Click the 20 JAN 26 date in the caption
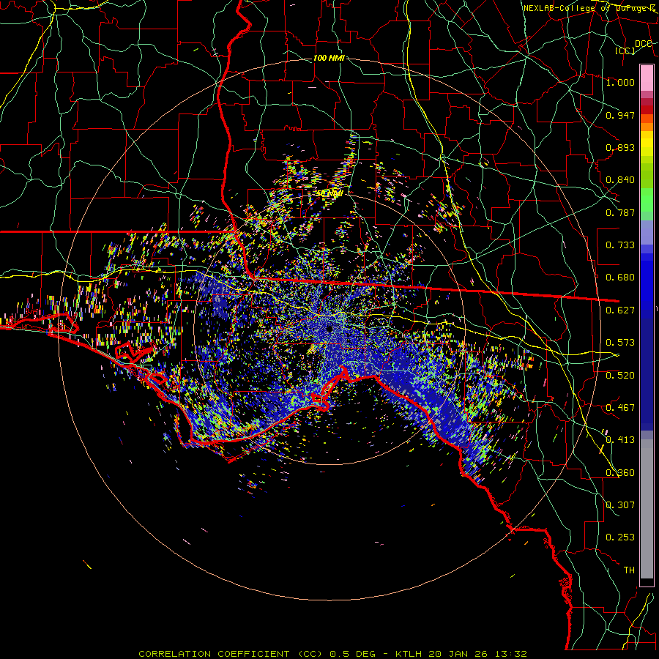 pyautogui.click(x=459, y=654)
